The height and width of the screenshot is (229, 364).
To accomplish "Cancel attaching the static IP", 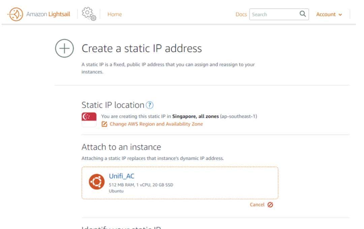I will (x=257, y=204).
